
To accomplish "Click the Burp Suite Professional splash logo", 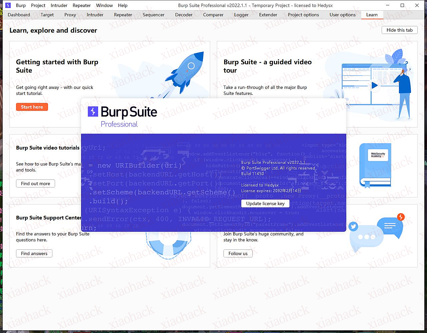I will [122, 117].
